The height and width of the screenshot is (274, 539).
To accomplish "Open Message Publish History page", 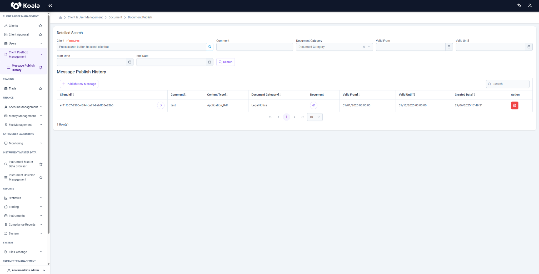I will 23,68.
